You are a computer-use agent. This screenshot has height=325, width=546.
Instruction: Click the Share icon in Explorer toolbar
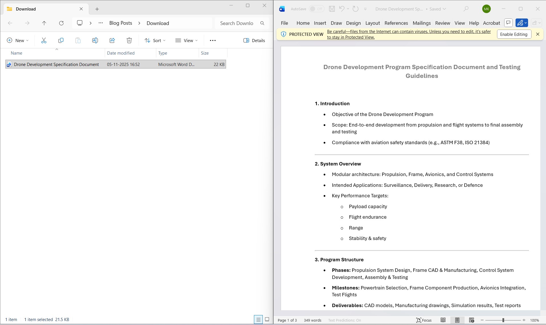coord(112,40)
